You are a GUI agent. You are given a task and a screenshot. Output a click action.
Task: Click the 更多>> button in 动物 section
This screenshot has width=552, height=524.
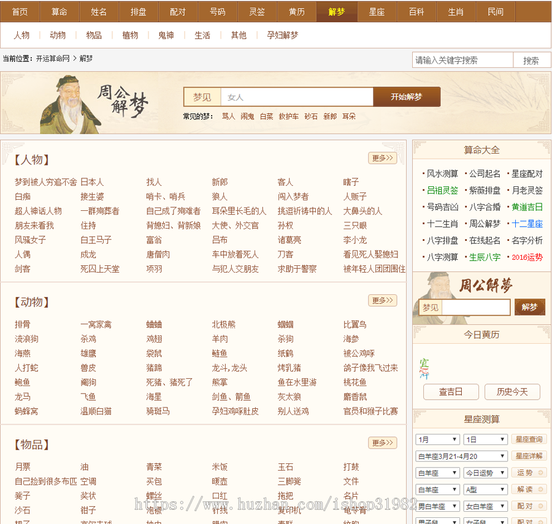pos(382,300)
